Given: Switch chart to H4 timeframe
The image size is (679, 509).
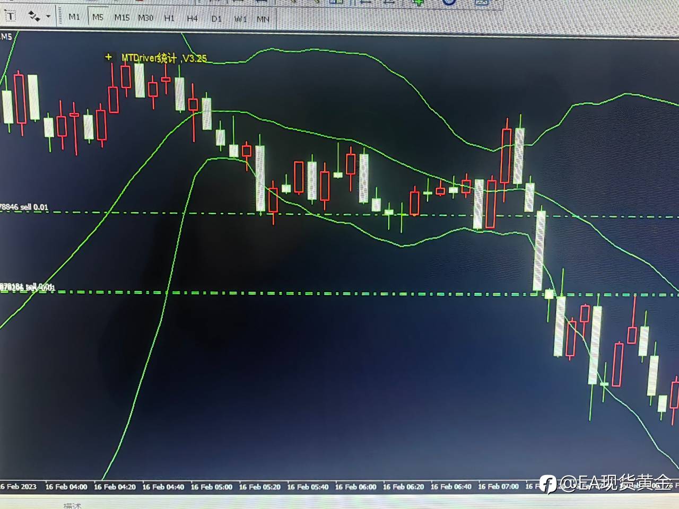Looking at the screenshot, I should (x=192, y=18).
